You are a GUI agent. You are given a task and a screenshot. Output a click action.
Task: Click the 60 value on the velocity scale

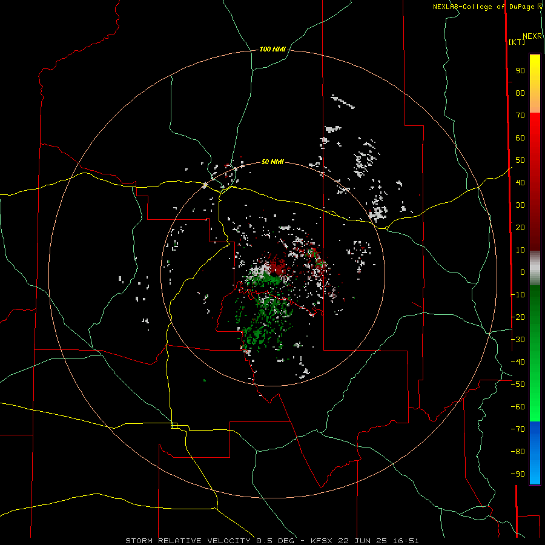(520, 138)
